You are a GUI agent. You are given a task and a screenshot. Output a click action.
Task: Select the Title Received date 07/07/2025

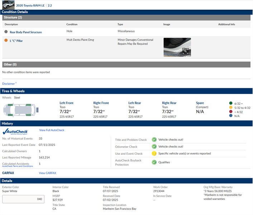pos(110,191)
